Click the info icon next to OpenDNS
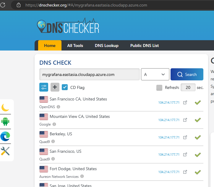The image size is (214, 187). 59,107
